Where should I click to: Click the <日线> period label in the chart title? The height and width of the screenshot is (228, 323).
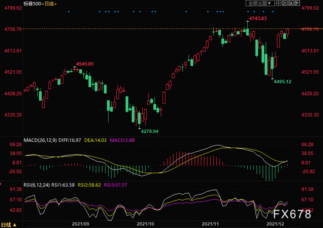49,4
